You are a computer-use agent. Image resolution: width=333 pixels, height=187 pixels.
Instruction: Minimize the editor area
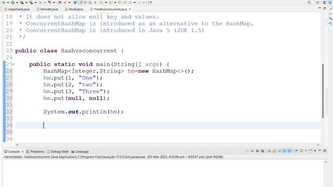pos(319,8)
